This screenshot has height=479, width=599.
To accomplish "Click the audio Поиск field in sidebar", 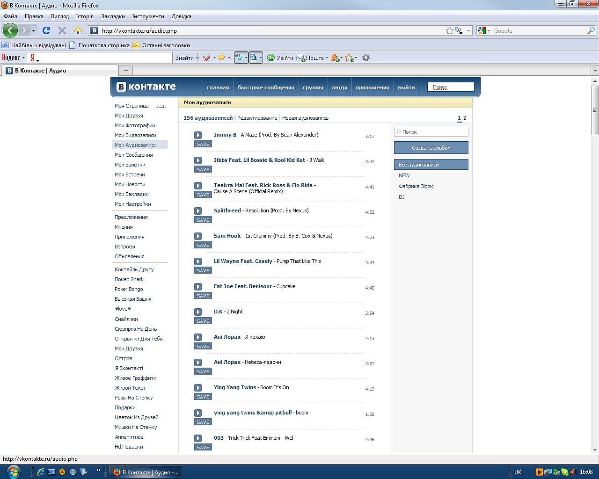I will pos(433,132).
